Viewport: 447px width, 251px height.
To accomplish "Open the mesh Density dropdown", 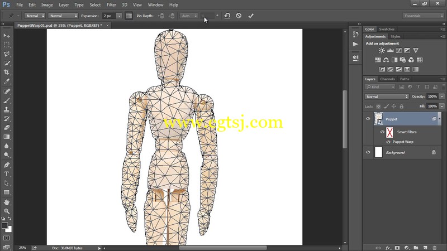I will click(x=63, y=16).
